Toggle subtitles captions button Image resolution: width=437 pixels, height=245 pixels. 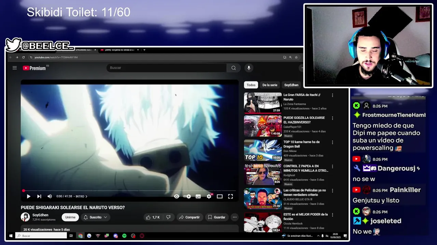coord(198,196)
